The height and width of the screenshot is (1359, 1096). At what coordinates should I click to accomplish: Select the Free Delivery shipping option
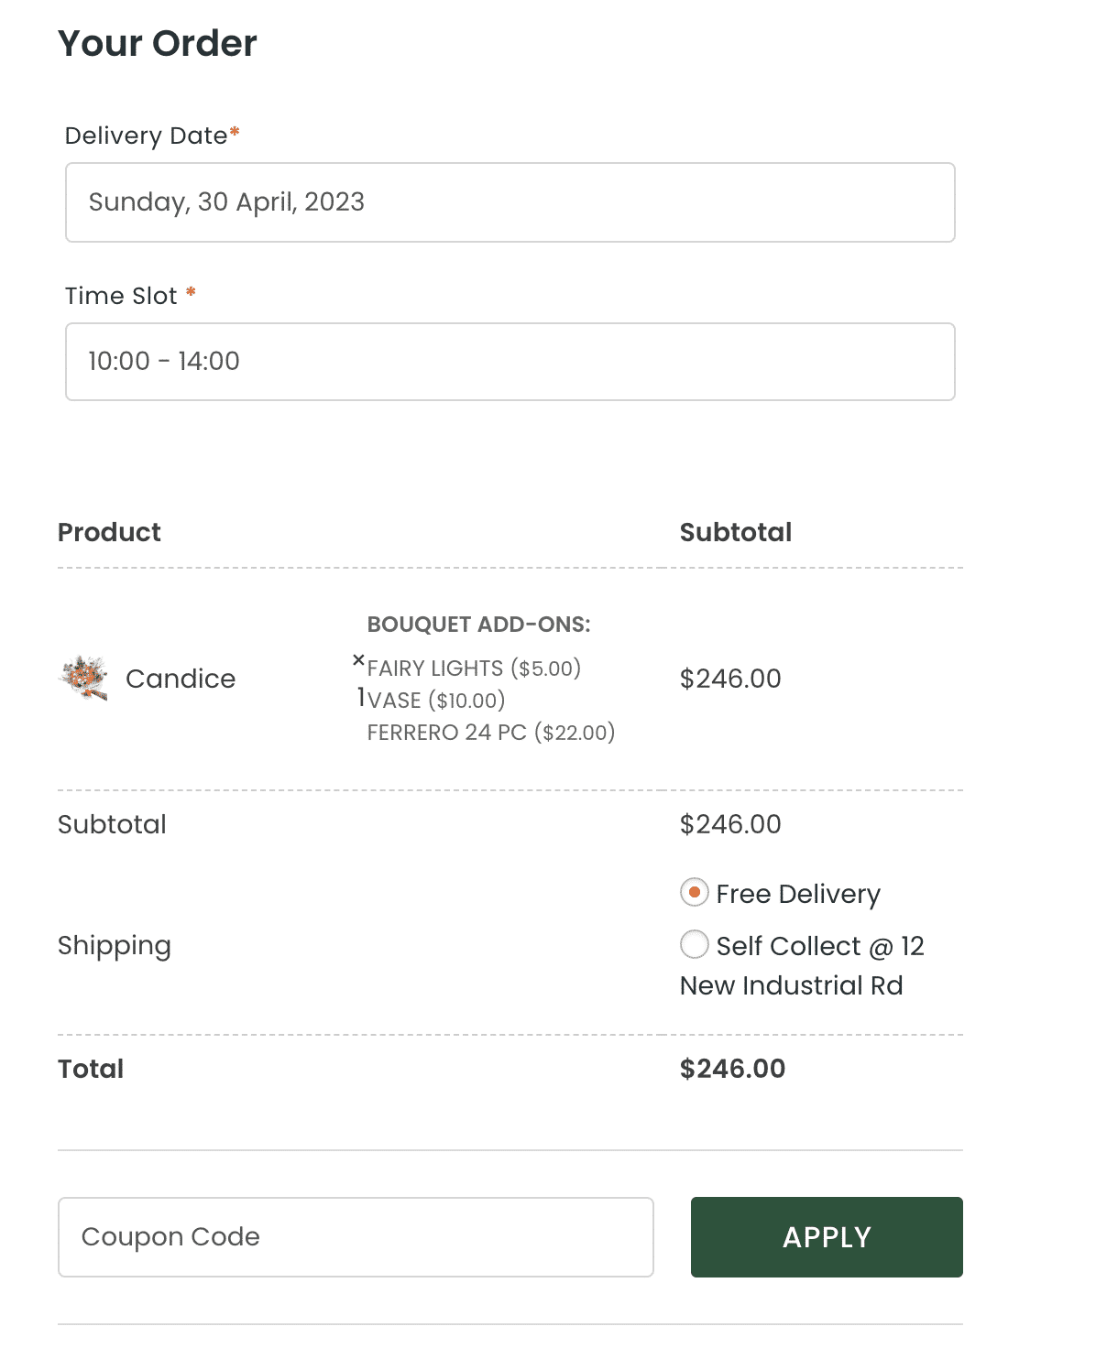[695, 892]
